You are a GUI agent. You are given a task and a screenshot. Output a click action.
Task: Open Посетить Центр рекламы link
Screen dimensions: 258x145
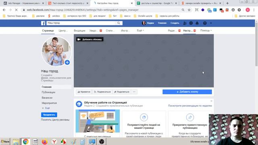tap(55, 120)
